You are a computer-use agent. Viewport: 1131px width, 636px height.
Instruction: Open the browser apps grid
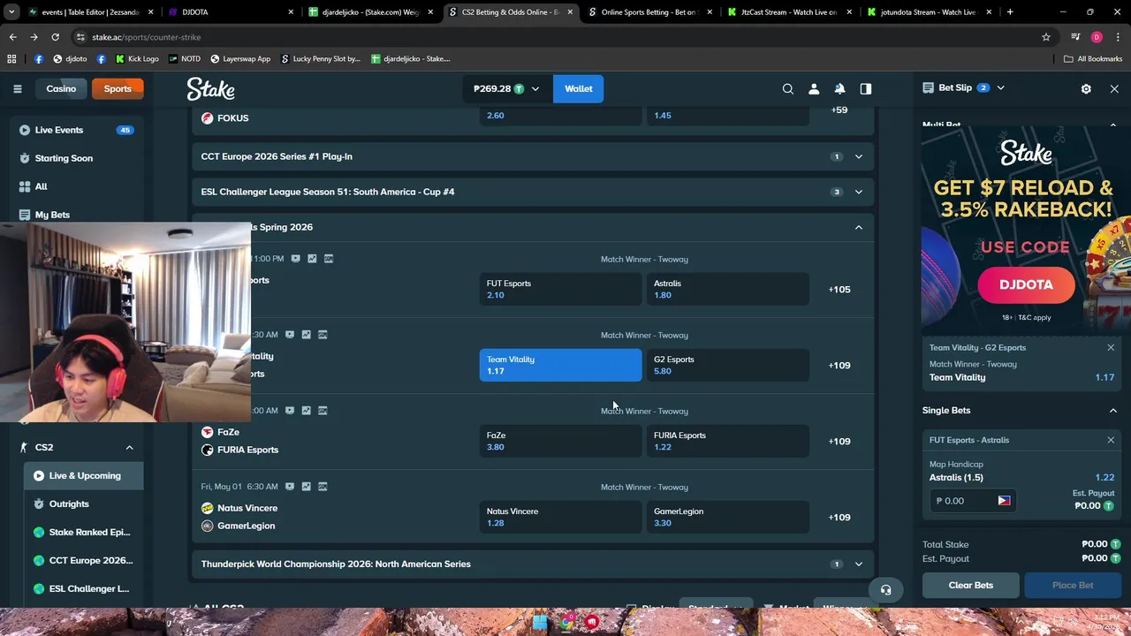[x=11, y=58]
